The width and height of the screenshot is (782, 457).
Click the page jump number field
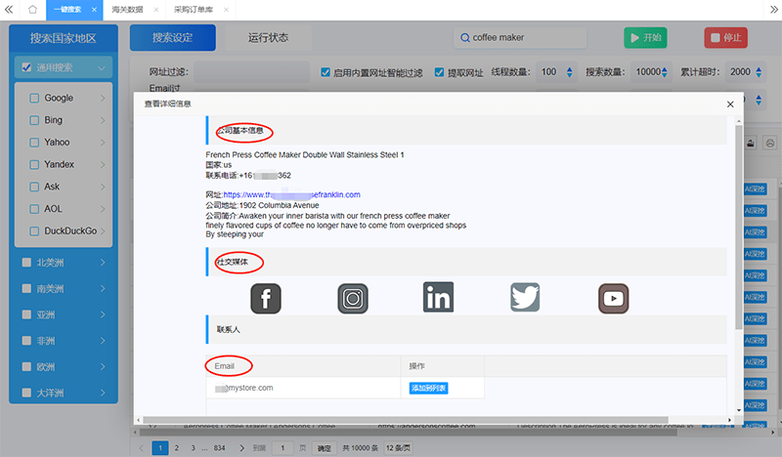click(x=282, y=448)
